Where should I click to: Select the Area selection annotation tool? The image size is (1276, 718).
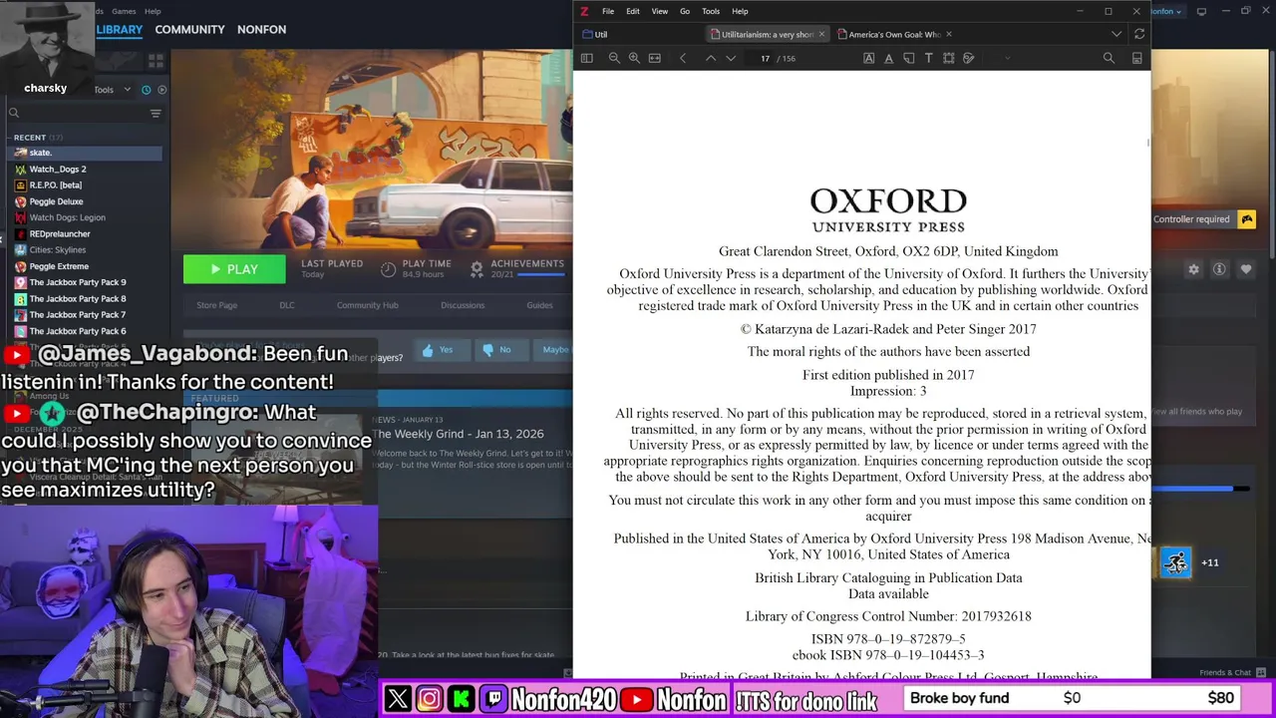[x=949, y=58]
